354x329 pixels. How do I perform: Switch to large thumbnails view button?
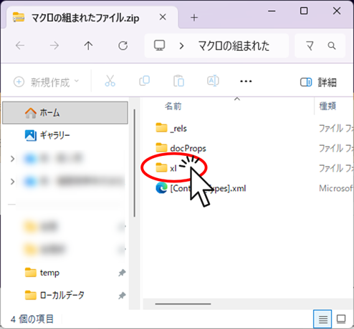(341, 319)
